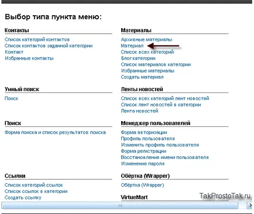Open 'Список категорий ссылок' link
Screen dimensions: 254x214
click(34, 185)
